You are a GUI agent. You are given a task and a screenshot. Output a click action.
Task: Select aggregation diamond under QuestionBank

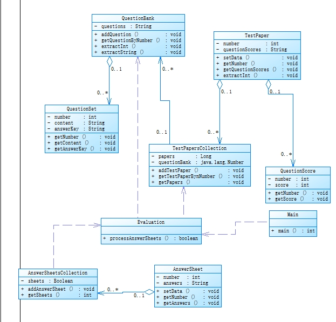109,61
